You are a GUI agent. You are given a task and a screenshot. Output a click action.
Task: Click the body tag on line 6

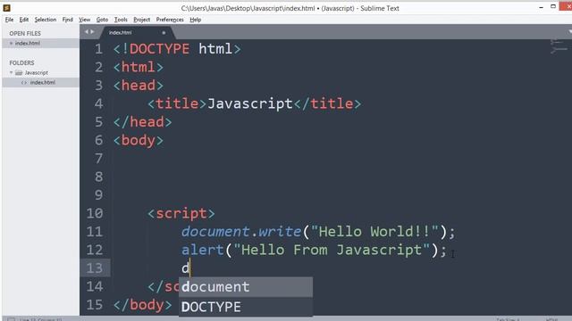pos(139,141)
